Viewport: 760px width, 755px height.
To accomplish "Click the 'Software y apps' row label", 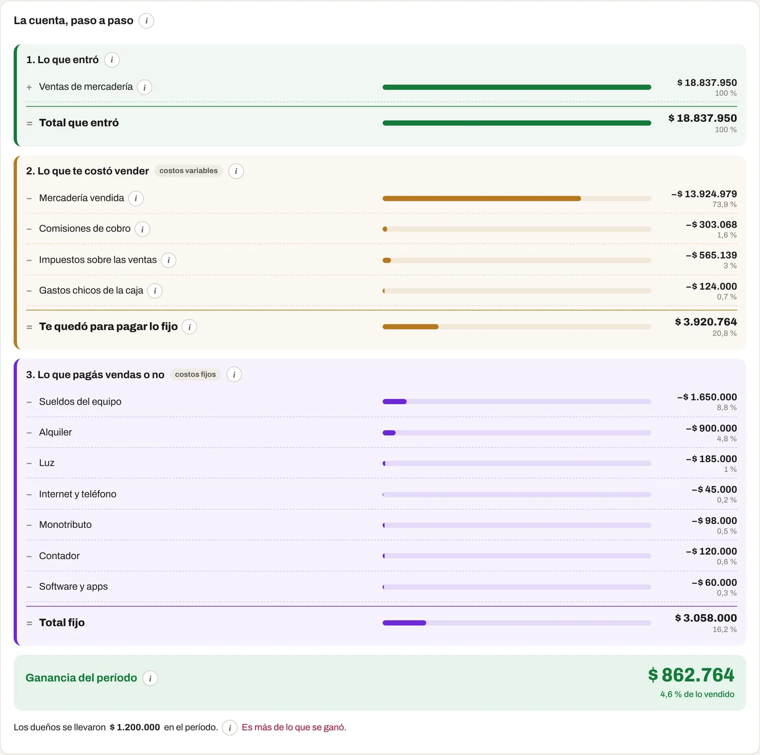I will pyautogui.click(x=73, y=587).
